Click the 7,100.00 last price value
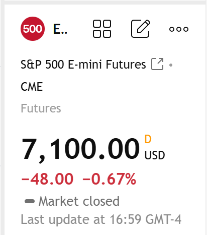 pyautogui.click(x=80, y=149)
